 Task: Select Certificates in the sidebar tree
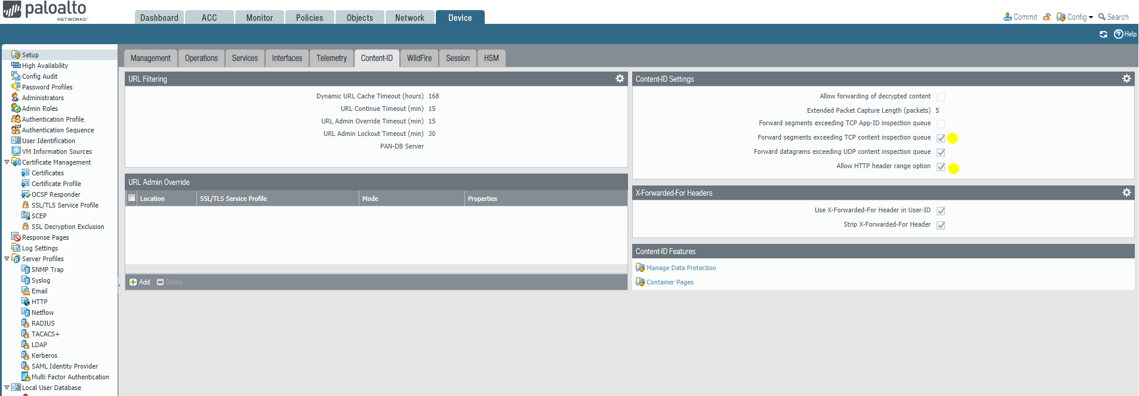pos(48,173)
